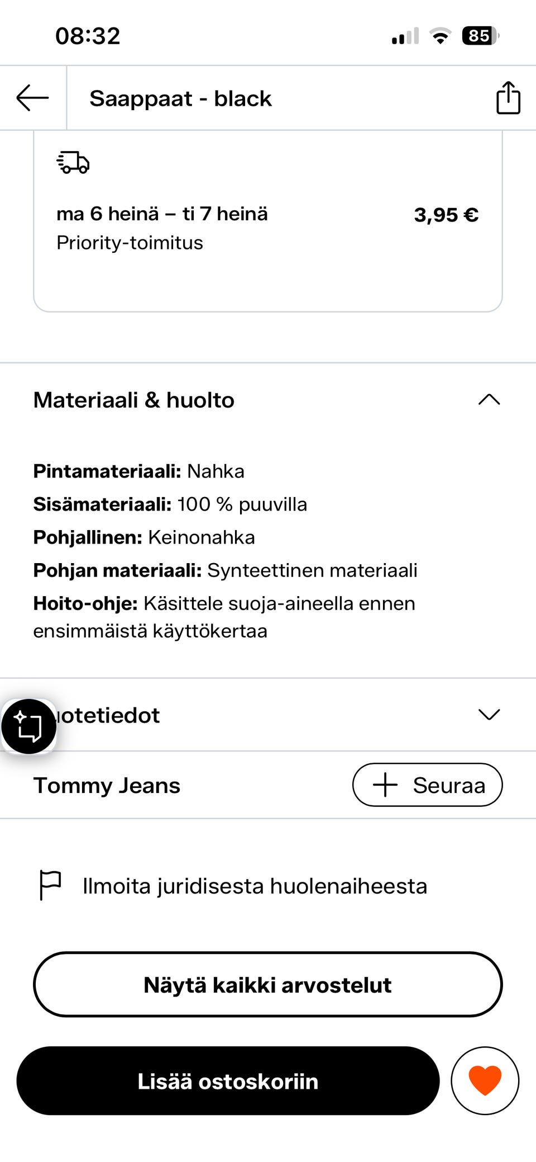Tap the battery indicator in status bar
Viewport: 536px width, 1162px height.
click(480, 36)
